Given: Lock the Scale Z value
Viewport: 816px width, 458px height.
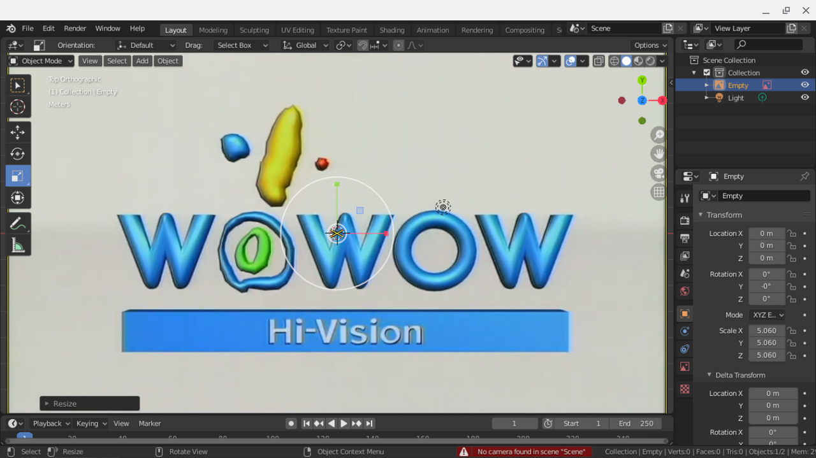Looking at the screenshot, I should point(792,355).
